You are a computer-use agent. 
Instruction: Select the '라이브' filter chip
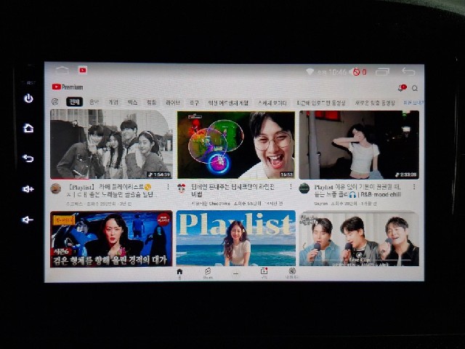pos(173,103)
